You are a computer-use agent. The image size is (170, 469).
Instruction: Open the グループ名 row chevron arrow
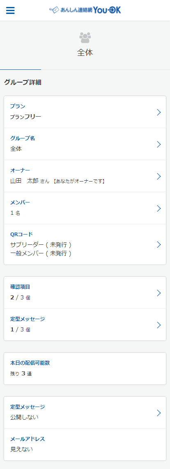click(159, 144)
